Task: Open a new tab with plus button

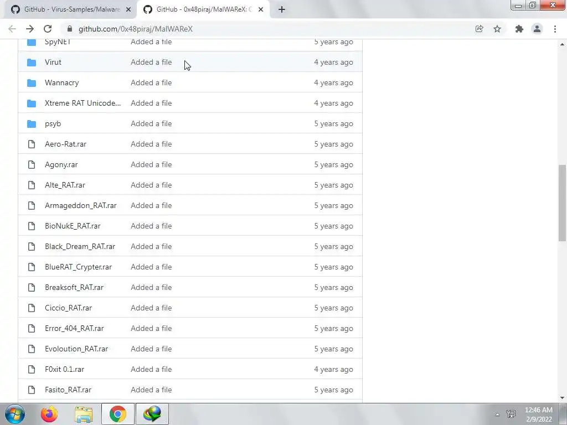Action: [282, 9]
